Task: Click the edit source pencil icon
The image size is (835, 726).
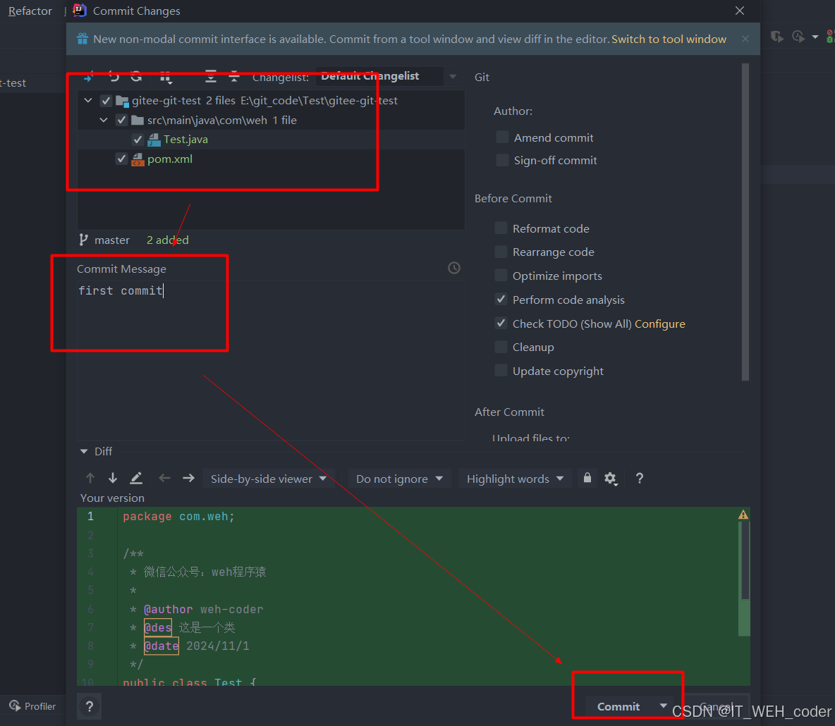Action: click(x=136, y=478)
